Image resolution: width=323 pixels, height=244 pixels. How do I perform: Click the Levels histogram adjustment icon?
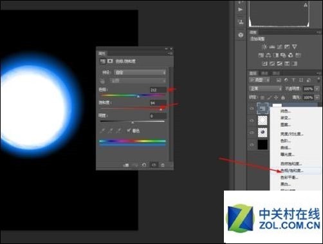tap(272, 46)
